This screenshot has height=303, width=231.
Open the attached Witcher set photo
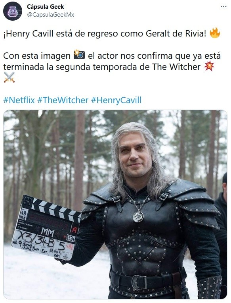tap(115, 205)
